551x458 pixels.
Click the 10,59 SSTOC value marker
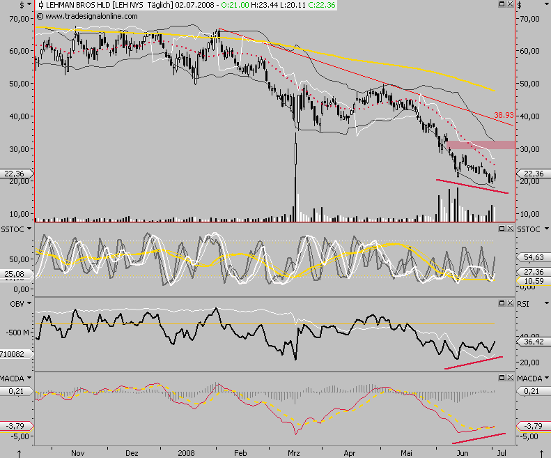coord(534,281)
